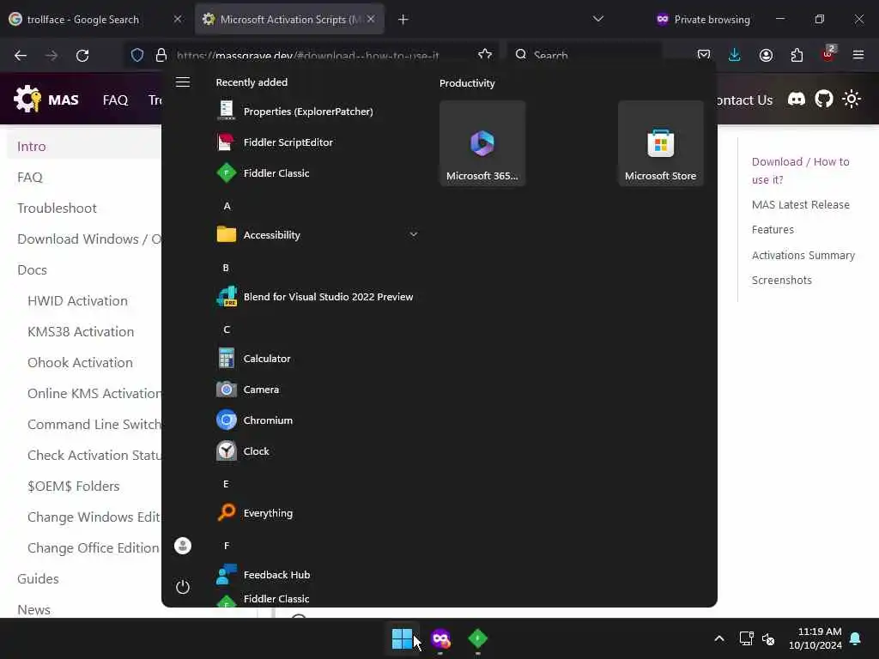Open the Downloads panel

tap(735, 55)
